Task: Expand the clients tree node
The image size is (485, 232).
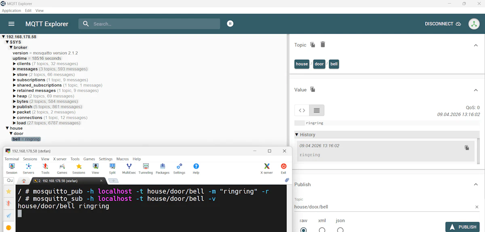Action: point(15,64)
